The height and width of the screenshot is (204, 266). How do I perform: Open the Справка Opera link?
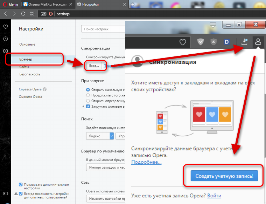30,89
